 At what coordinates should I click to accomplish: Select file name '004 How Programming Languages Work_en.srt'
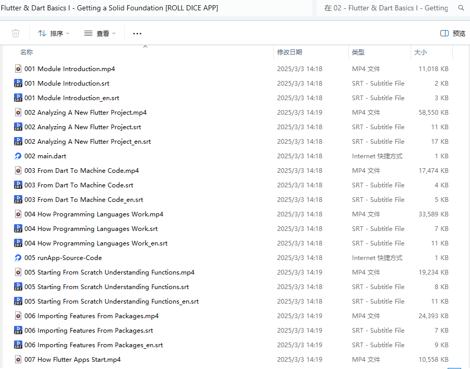pos(96,243)
